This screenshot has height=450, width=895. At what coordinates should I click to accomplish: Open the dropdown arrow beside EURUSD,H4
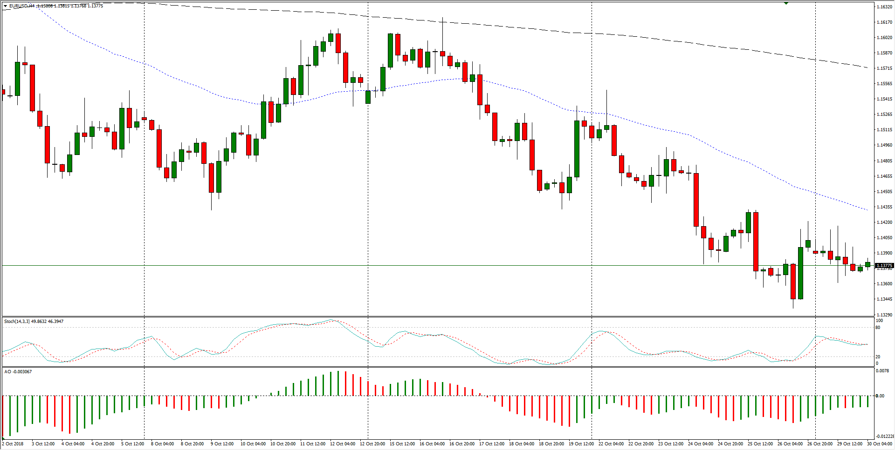[5, 6]
